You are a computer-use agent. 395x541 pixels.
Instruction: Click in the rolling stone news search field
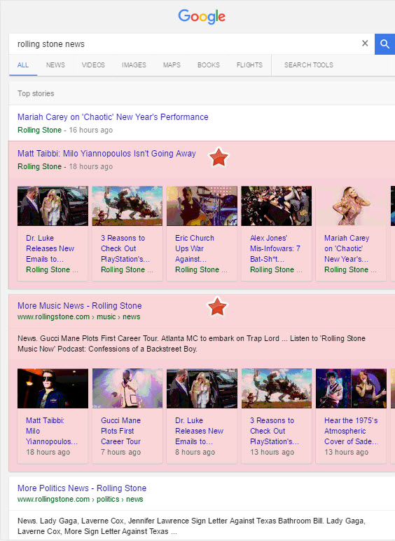coord(184,44)
